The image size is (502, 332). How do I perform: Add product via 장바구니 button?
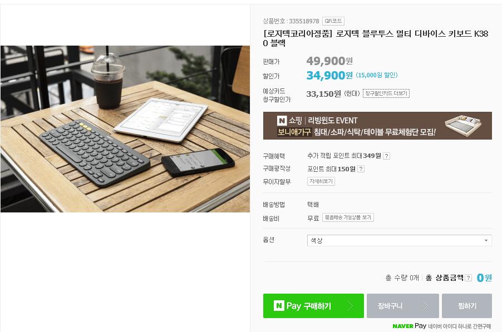[403, 306]
